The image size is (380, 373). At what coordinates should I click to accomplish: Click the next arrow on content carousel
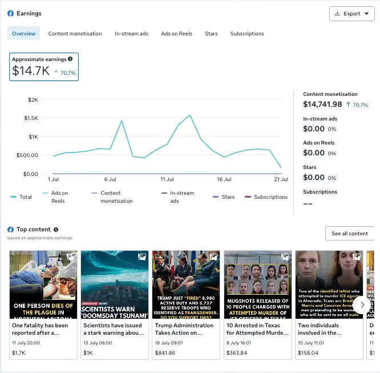pyautogui.click(x=362, y=305)
